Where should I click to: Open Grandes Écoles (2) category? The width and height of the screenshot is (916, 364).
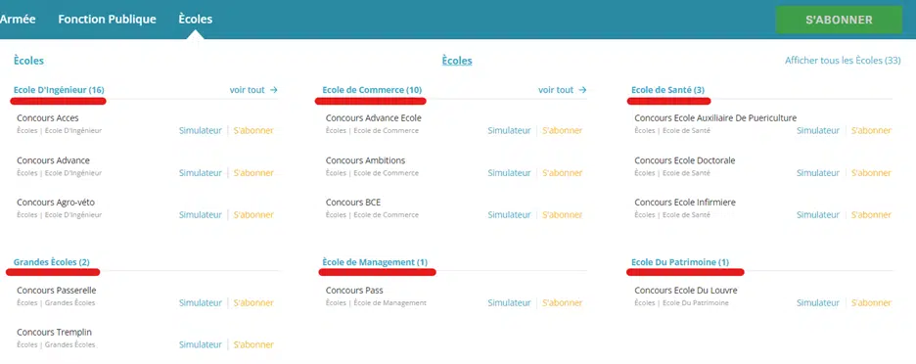click(52, 262)
